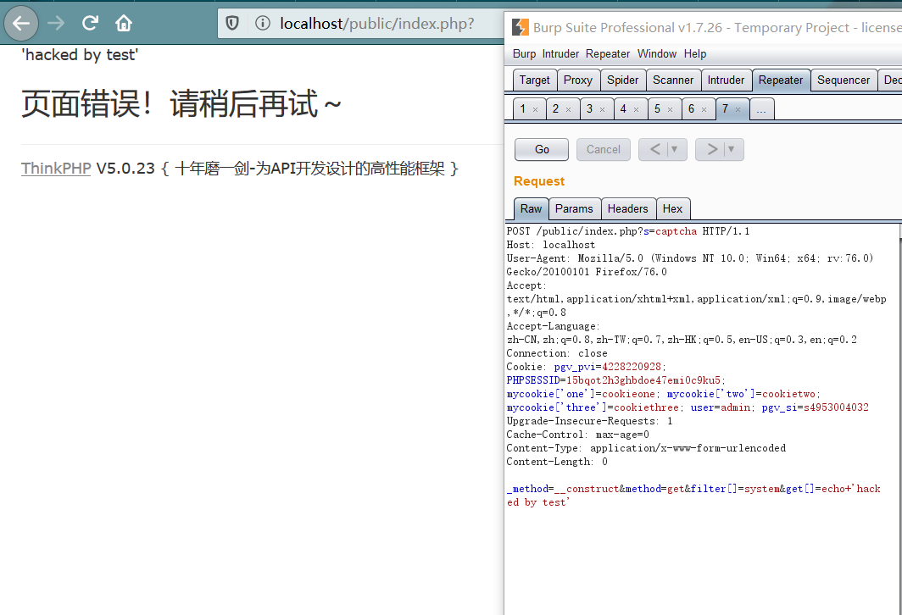Reload the page with the refresh icon
Screen dimensions: 902x615
pyautogui.click(x=90, y=24)
